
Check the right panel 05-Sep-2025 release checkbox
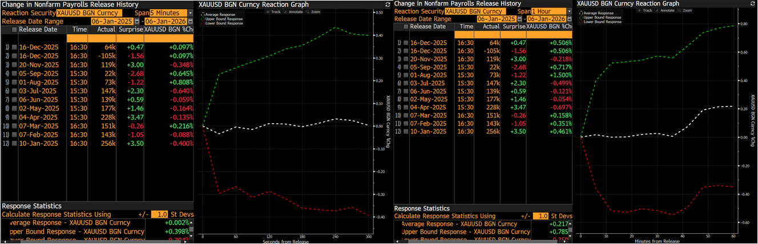pos(406,67)
